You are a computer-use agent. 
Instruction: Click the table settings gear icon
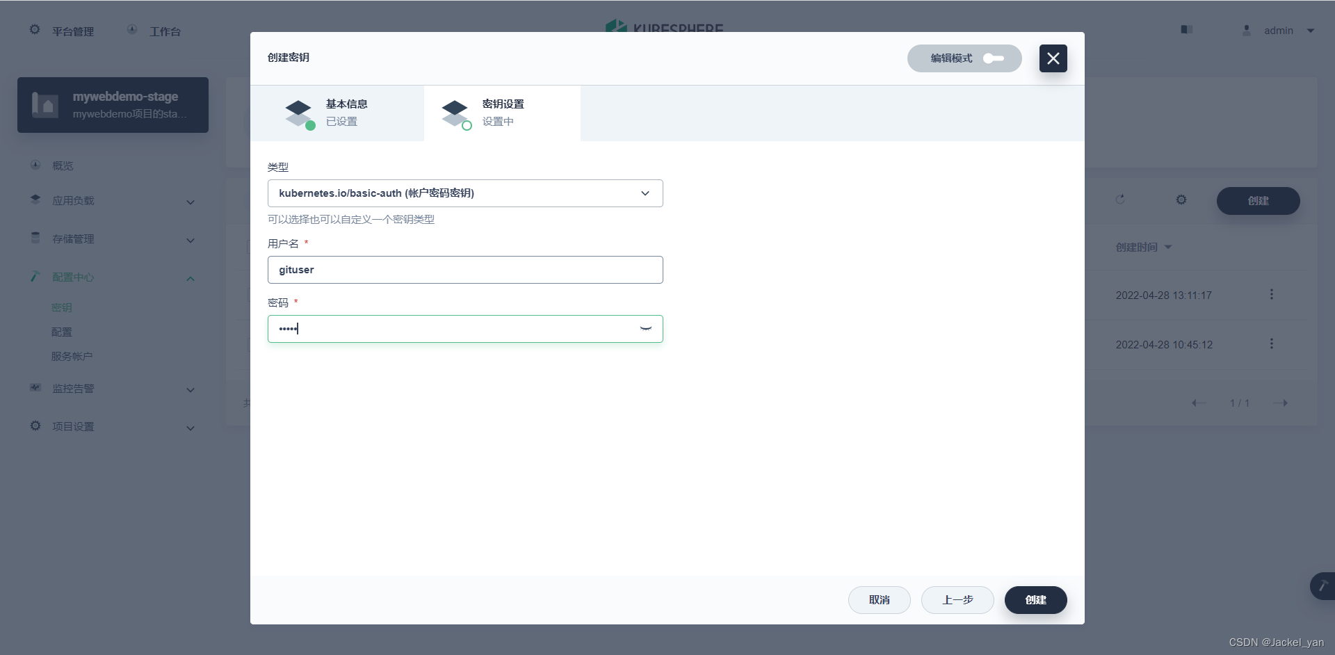pos(1181,200)
